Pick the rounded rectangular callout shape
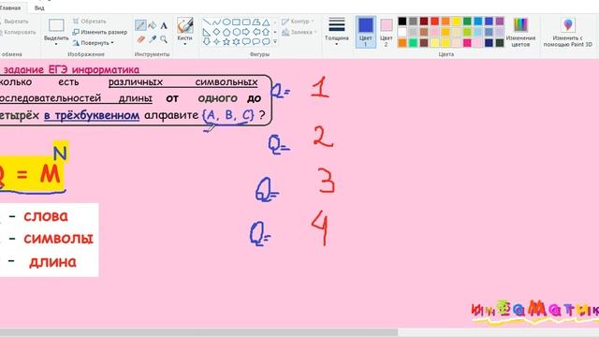Image resolution: width=599 pixels, height=337 pixels. 246,41
